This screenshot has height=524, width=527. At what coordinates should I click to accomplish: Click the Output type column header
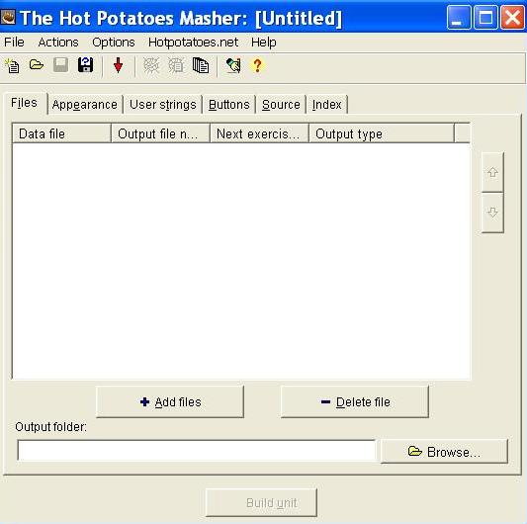(382, 133)
